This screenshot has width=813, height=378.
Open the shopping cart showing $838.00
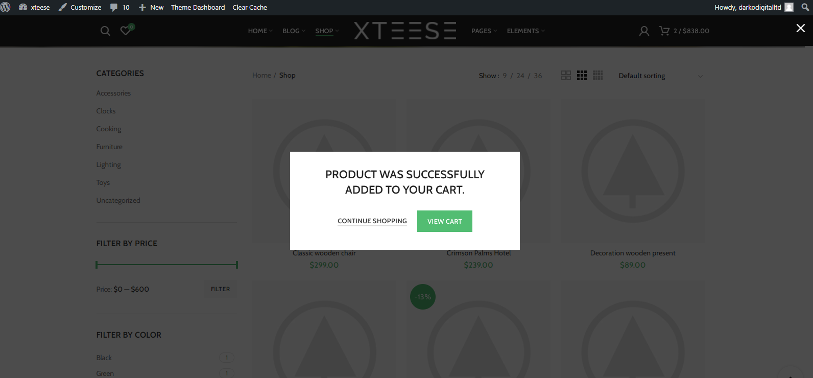(684, 31)
